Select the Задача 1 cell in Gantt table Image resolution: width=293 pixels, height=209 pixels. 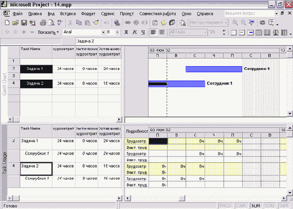(36, 69)
